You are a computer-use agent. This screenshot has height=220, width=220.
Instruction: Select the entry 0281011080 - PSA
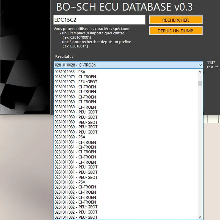point(126,137)
